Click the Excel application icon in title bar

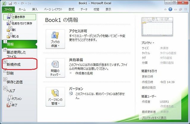(x=4, y=3)
